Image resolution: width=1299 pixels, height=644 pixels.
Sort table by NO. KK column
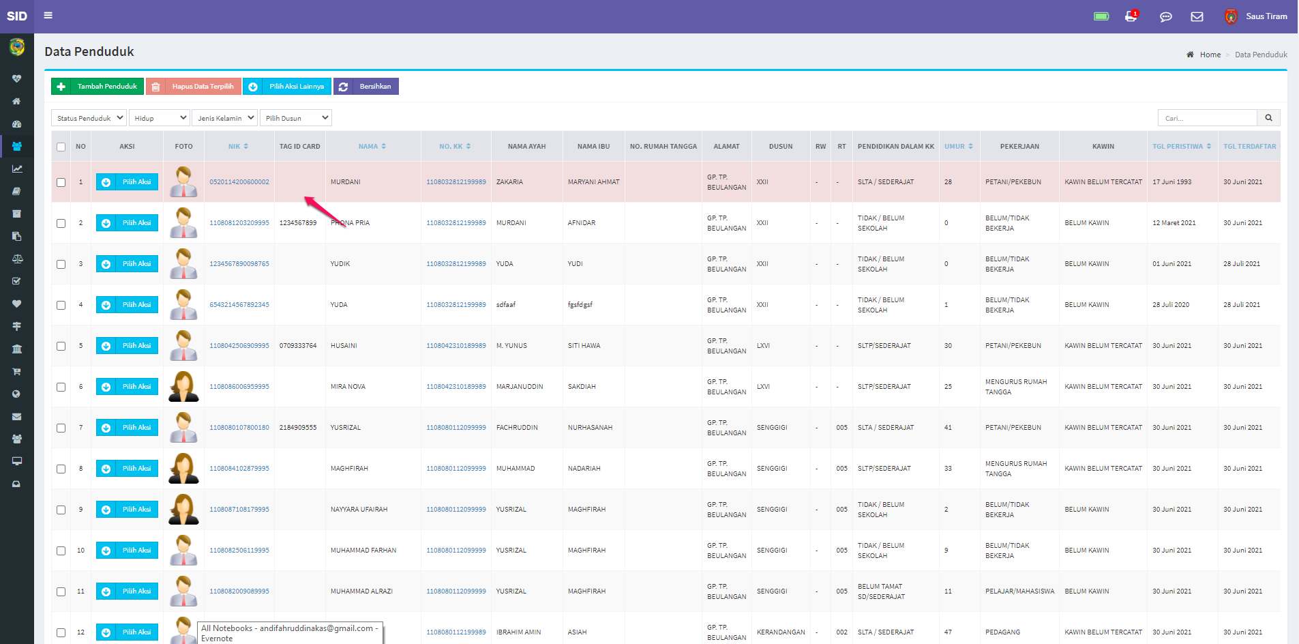[x=455, y=146]
